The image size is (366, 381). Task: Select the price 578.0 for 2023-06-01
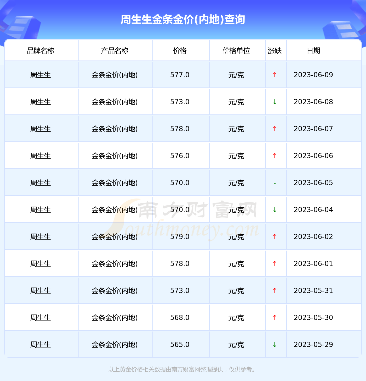tap(180, 264)
